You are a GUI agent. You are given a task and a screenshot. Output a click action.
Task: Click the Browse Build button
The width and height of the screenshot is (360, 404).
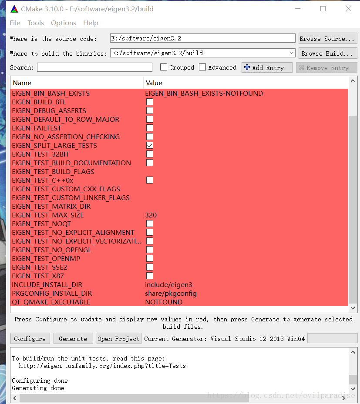point(328,53)
